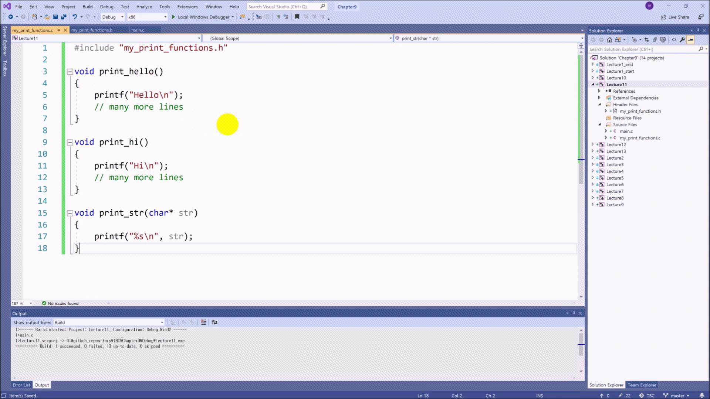710x399 pixels.
Task: Expand the Lecture12 project node
Action: (592, 144)
